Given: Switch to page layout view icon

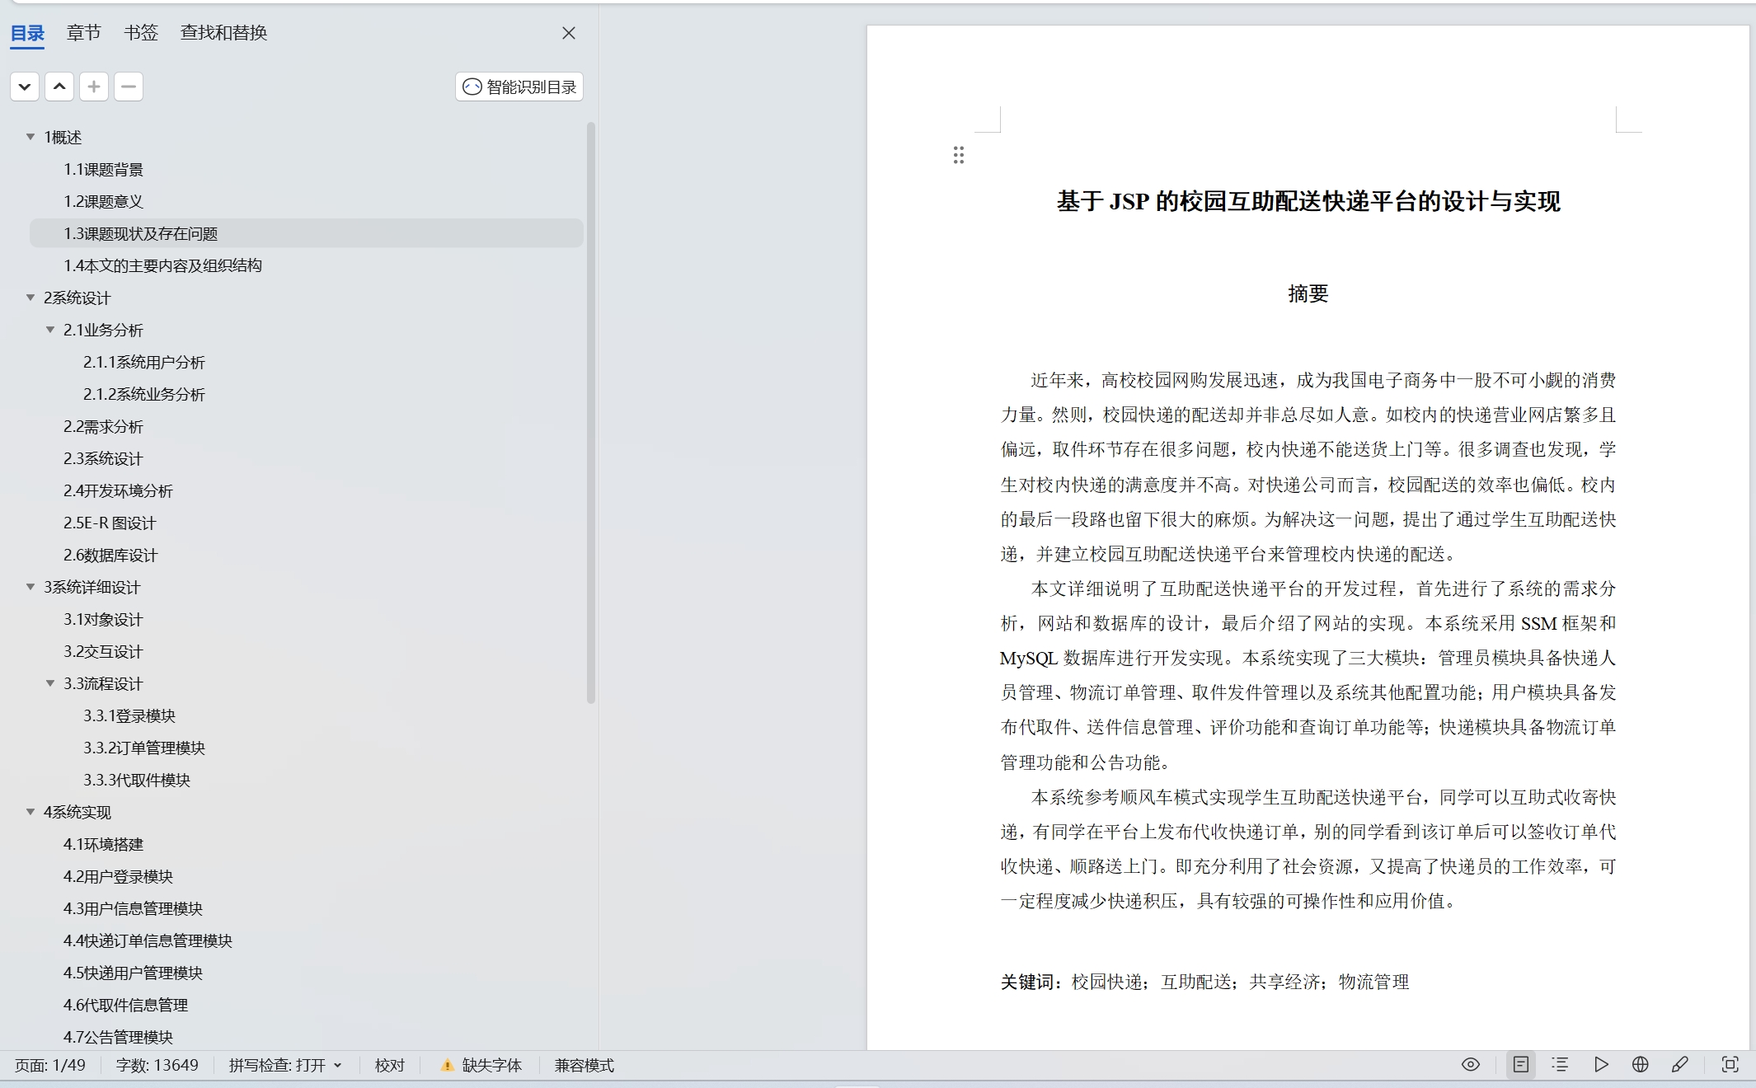Looking at the screenshot, I should (x=1520, y=1064).
